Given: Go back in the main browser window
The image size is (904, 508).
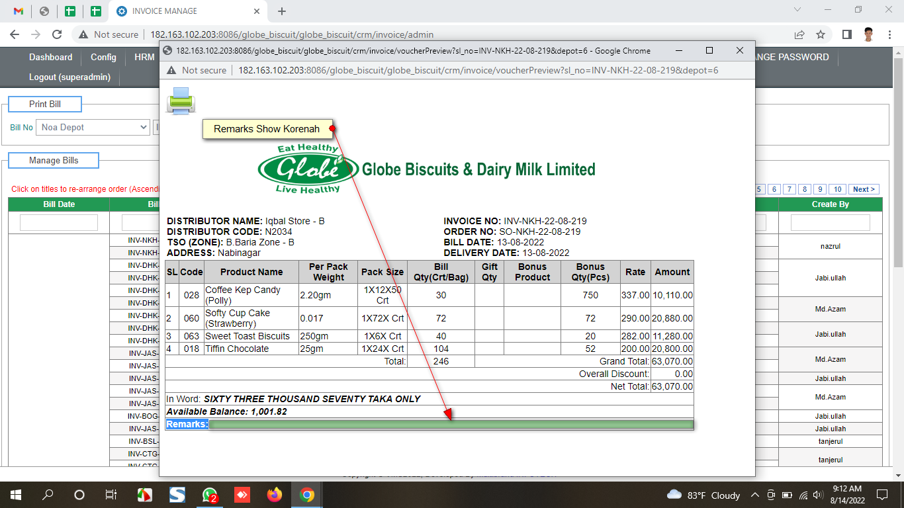Looking at the screenshot, I should pos(15,34).
